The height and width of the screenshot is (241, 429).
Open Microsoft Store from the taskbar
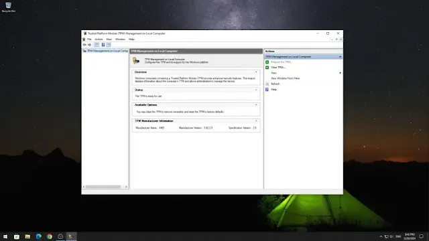17,236
